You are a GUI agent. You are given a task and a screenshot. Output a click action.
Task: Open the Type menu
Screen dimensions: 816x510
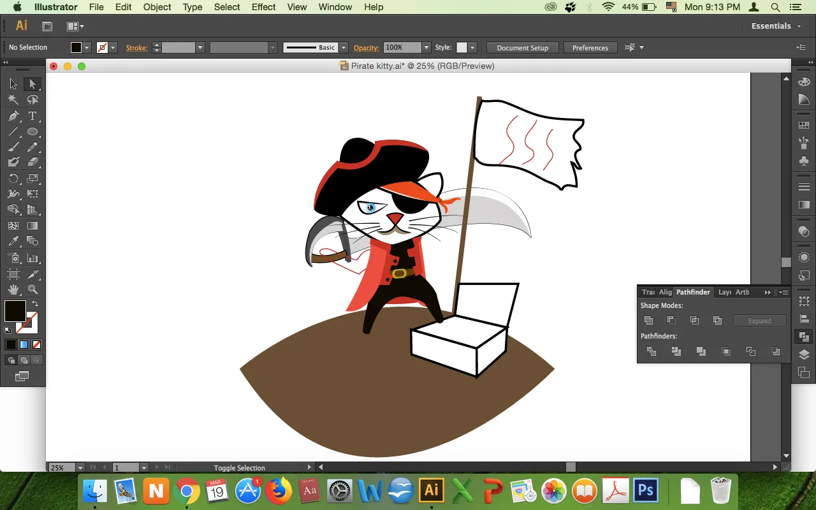(193, 7)
